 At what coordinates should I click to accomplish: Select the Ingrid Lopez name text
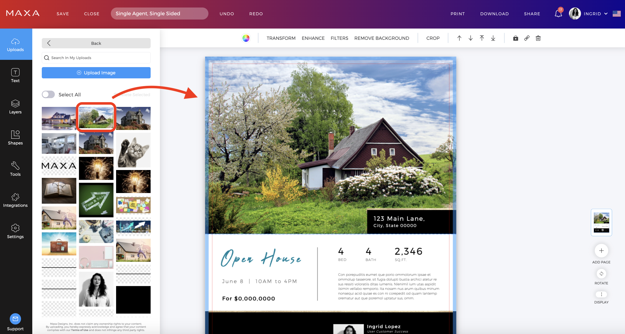pos(384,326)
